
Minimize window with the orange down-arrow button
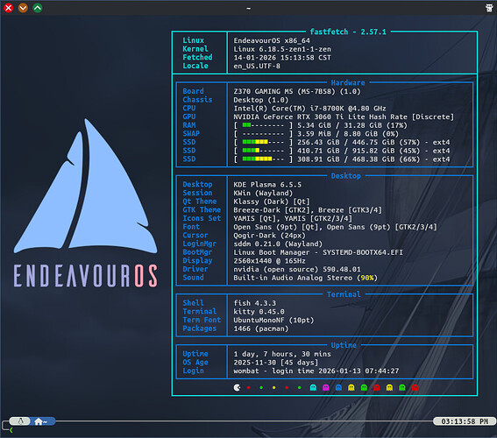[x=23, y=8]
